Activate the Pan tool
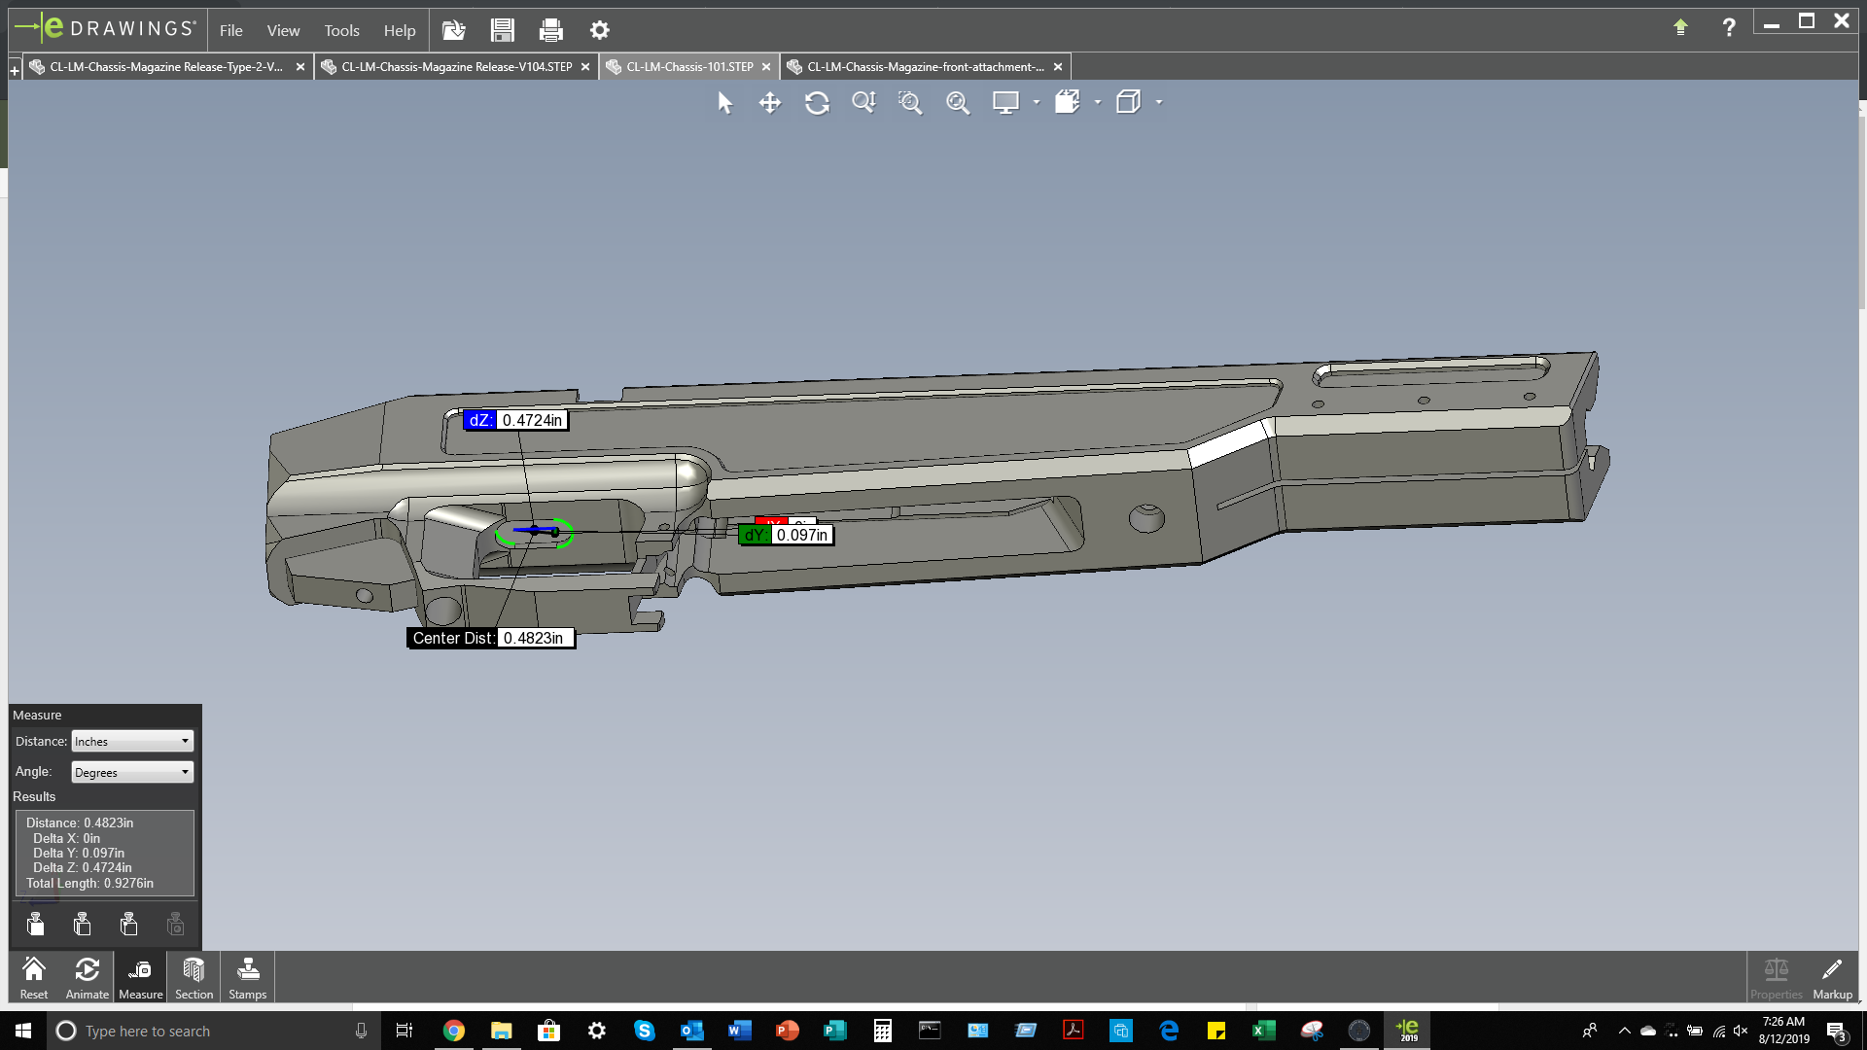The width and height of the screenshot is (1867, 1050). pyautogui.click(x=770, y=103)
